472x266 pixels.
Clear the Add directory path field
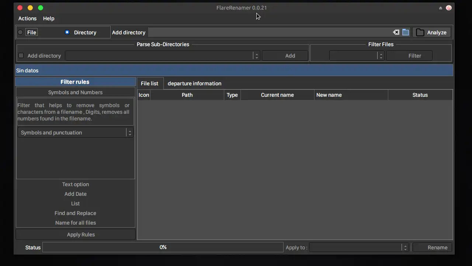coord(396,33)
